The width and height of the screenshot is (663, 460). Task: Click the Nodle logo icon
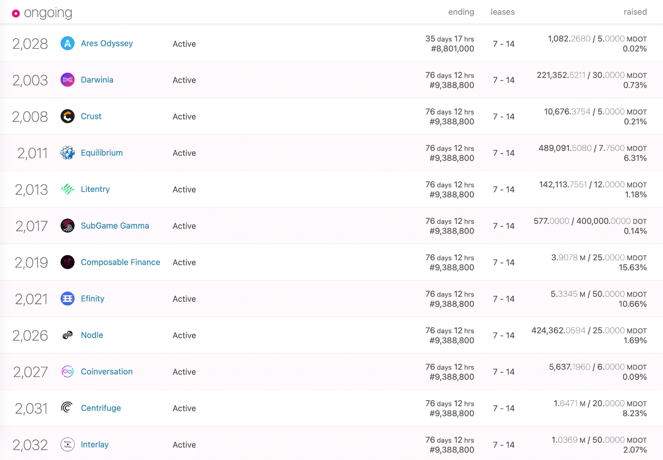pyautogui.click(x=68, y=335)
